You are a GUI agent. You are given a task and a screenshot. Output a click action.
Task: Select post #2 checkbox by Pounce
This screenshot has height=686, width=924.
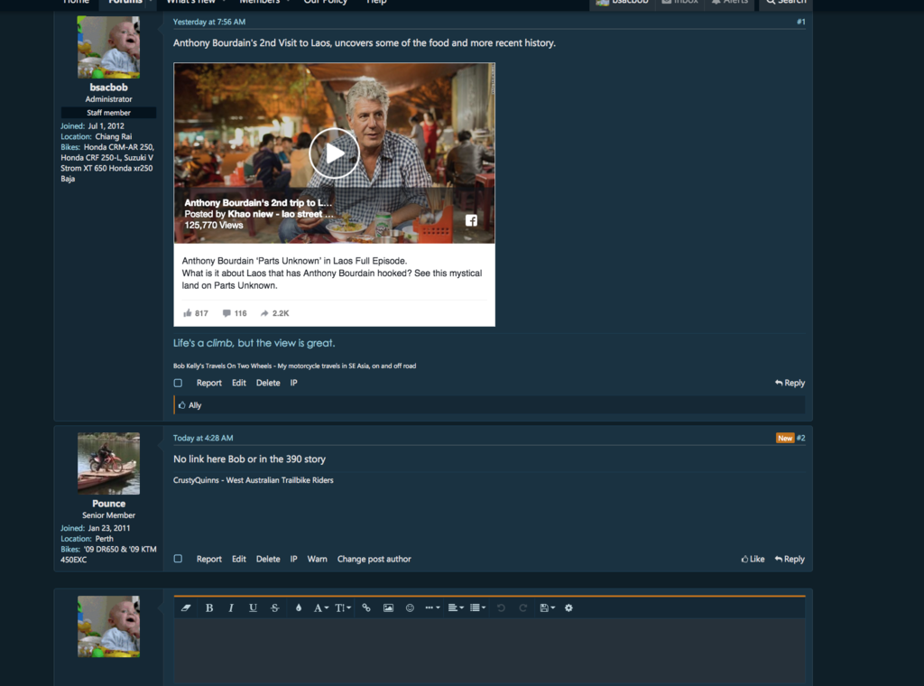(178, 559)
